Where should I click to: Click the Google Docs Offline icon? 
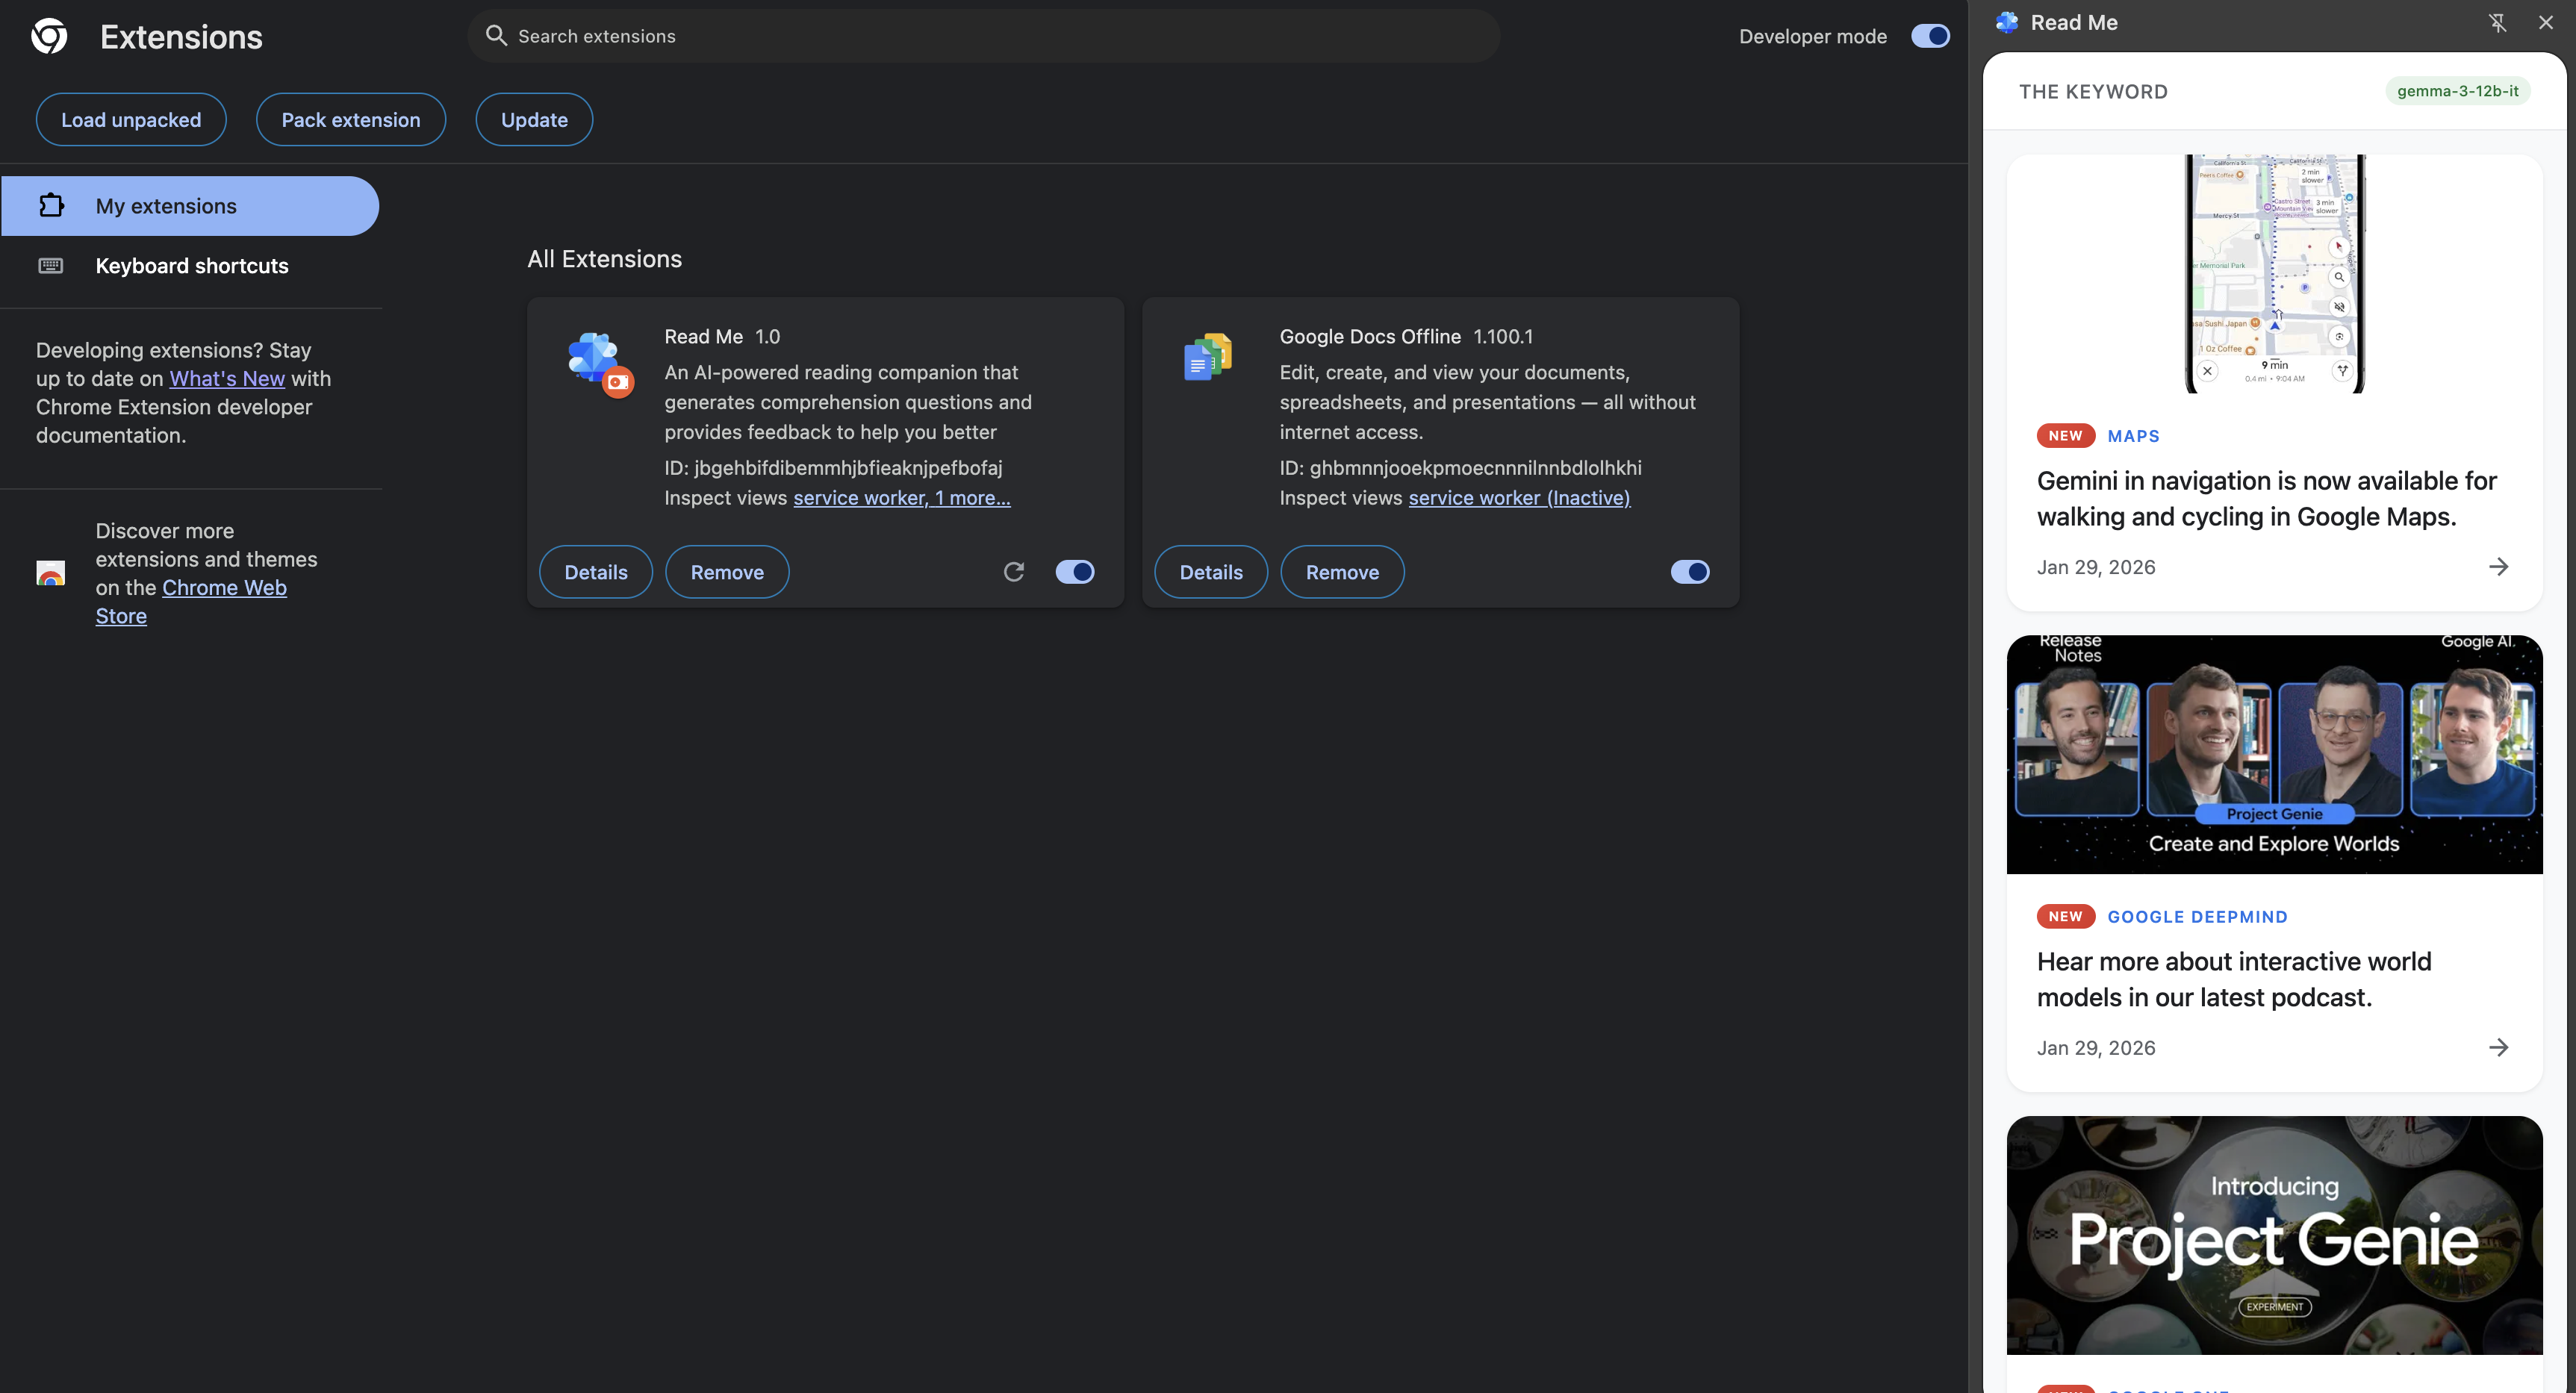point(1207,357)
